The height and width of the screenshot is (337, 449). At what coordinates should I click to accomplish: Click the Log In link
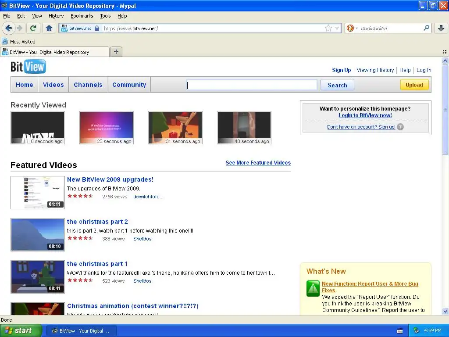tap(424, 70)
